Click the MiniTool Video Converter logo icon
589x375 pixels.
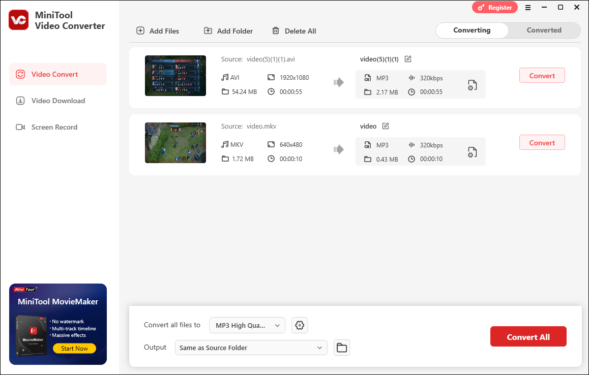[x=18, y=20]
